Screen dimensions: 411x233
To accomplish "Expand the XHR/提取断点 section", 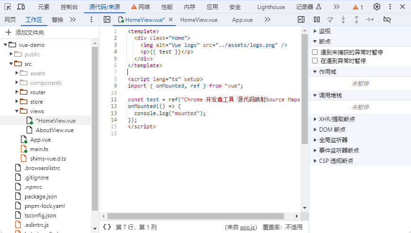I will pyautogui.click(x=315, y=119).
